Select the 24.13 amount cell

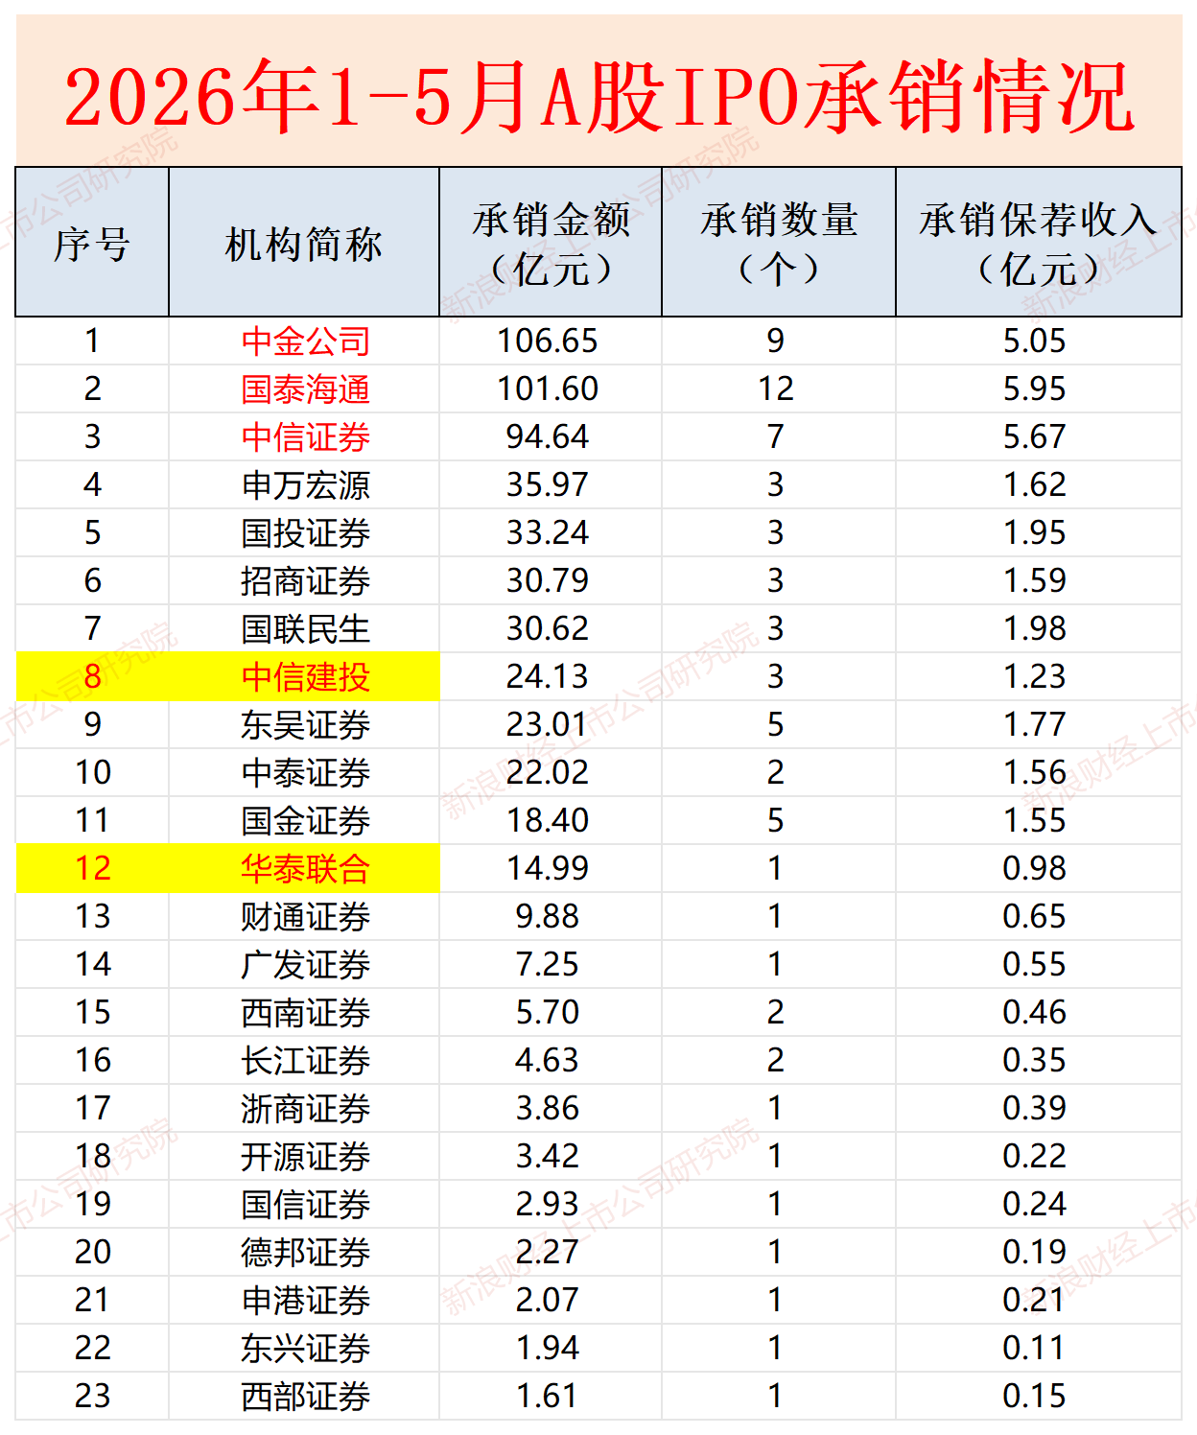pos(551,677)
